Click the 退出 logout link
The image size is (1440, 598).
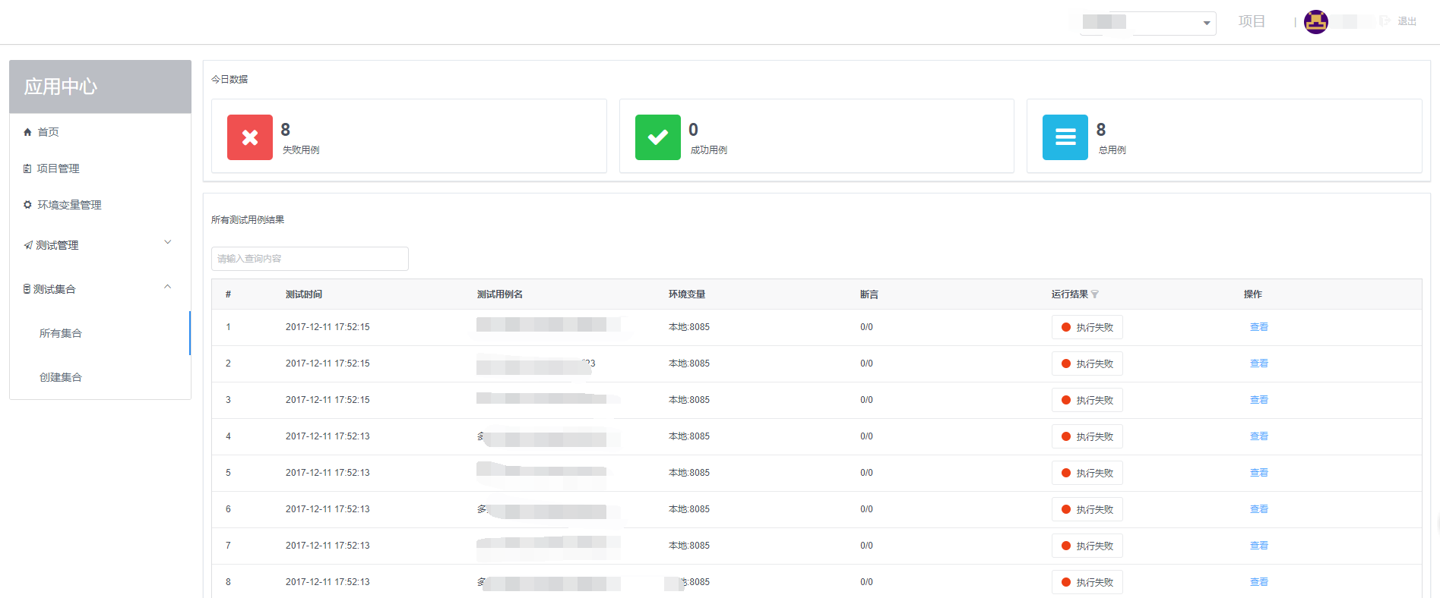coord(1407,22)
